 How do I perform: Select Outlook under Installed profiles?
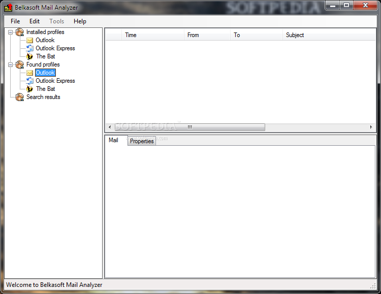(45, 40)
